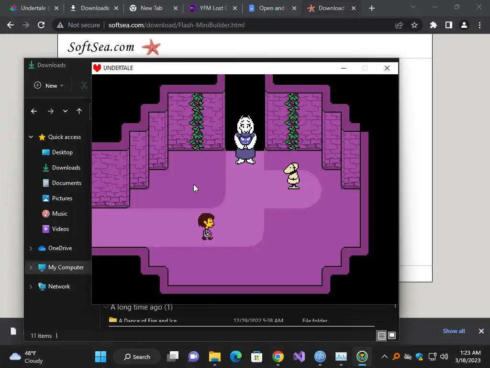Go back in the Chrome browser
Viewport: 490px width, 368px height.
(11, 25)
